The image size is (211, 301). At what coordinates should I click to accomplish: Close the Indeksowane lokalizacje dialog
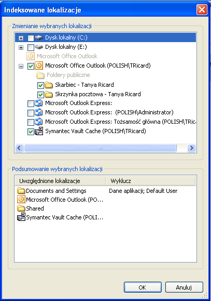202,9
